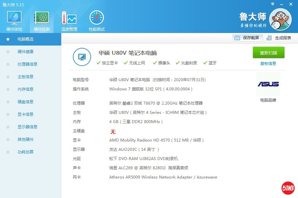Click the ASUS brand logo
The image size is (298, 198).
pyautogui.click(x=268, y=84)
